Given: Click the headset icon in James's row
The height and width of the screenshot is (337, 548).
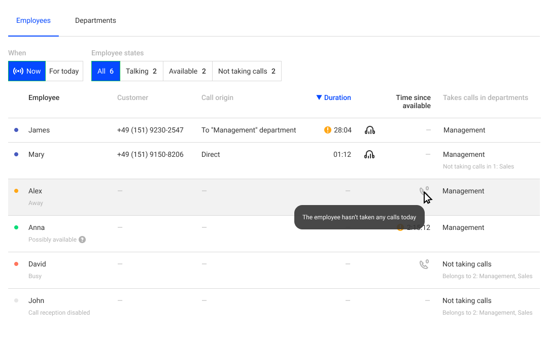Looking at the screenshot, I should pos(370,130).
